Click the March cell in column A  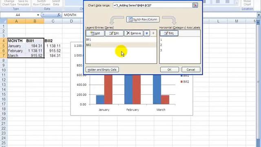click(16, 56)
